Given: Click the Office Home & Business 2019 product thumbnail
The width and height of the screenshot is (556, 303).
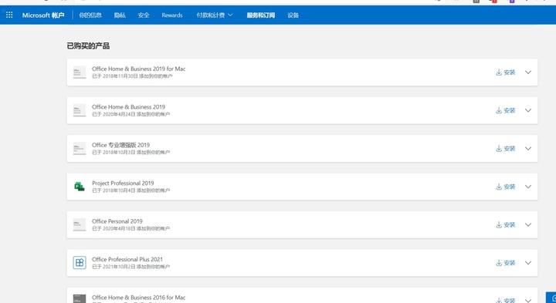Looking at the screenshot, I should point(80,110).
